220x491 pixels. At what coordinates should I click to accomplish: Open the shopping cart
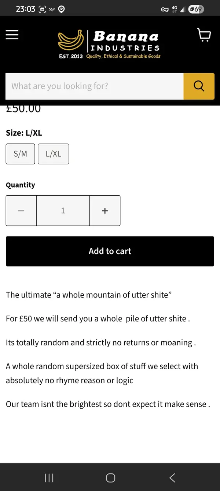tap(204, 35)
